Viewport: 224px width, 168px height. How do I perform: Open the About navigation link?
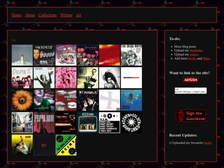pos(30,15)
